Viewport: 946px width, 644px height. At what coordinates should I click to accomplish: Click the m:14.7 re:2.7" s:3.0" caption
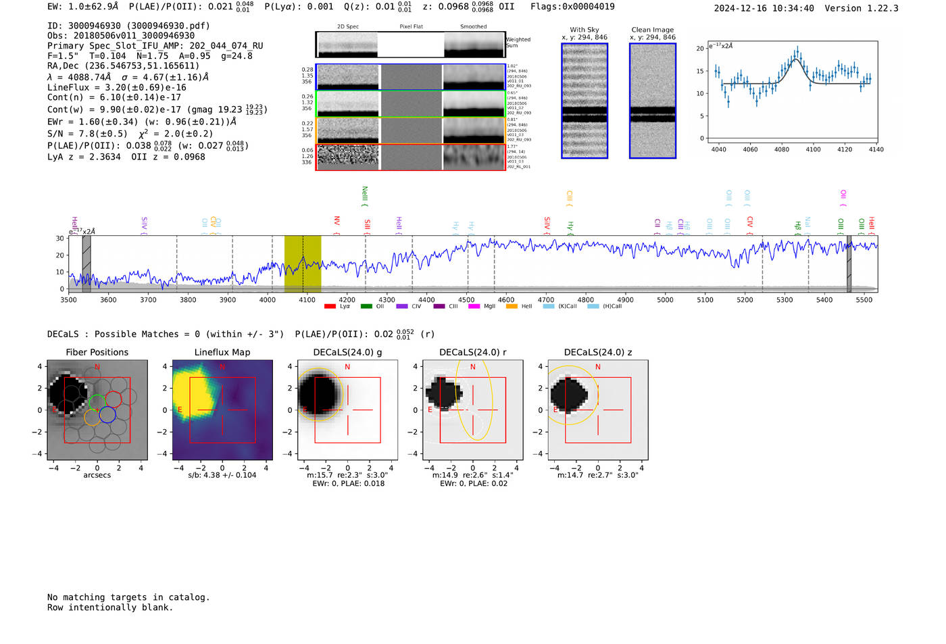point(598,475)
